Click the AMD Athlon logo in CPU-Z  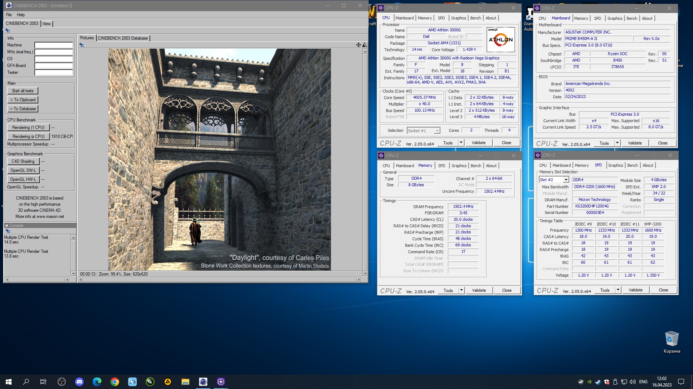pos(501,40)
